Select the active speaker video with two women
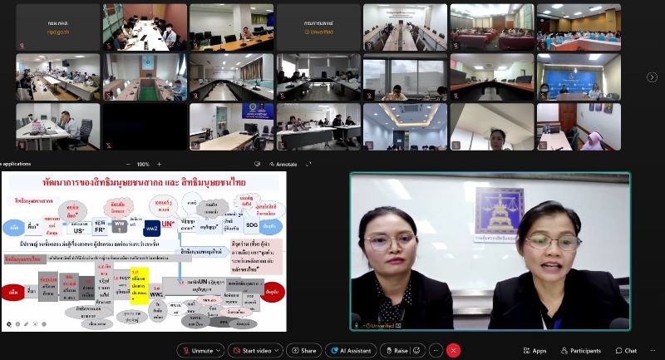 point(490,251)
